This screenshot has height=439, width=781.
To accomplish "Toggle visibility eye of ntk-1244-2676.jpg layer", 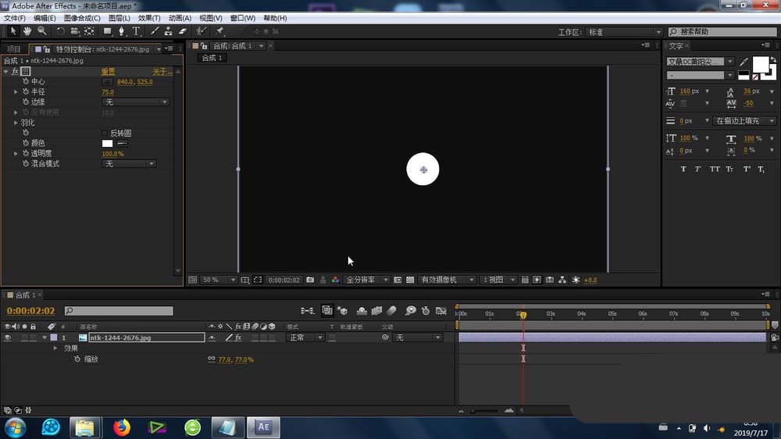I will (8, 337).
